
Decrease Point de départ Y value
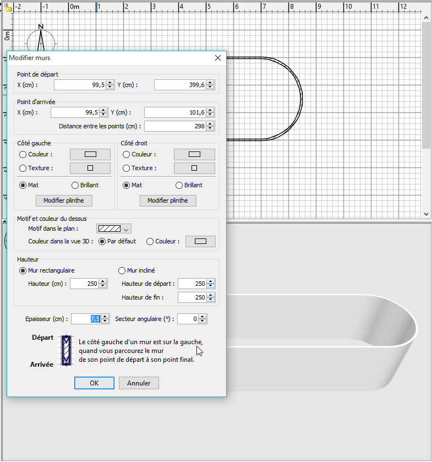pyautogui.click(x=210, y=87)
